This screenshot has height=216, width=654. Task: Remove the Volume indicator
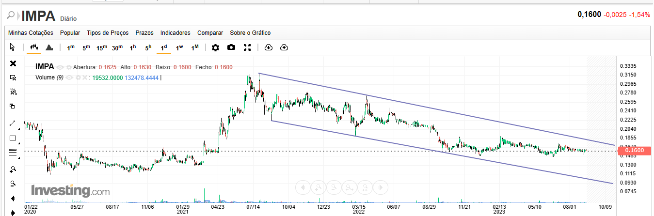[85, 77]
